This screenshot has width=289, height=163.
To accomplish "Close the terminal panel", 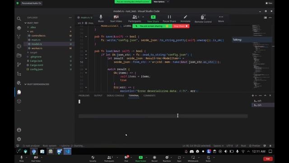I will [270, 96].
